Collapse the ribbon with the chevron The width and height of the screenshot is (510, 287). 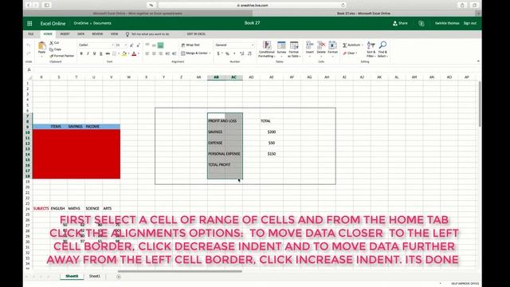[478, 61]
